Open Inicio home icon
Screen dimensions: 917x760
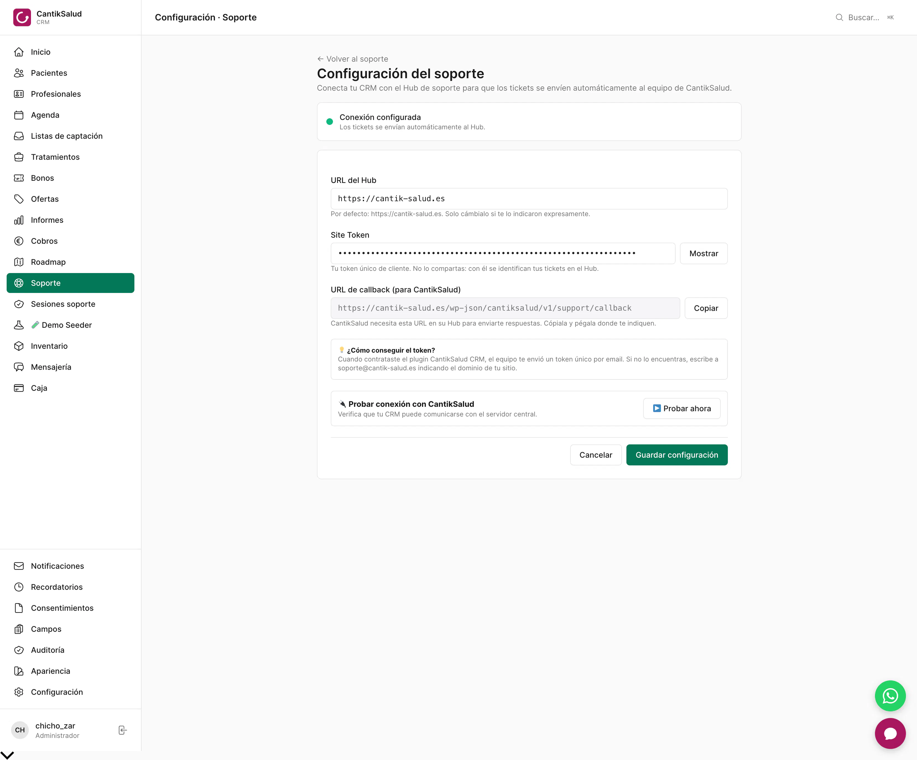coord(19,52)
